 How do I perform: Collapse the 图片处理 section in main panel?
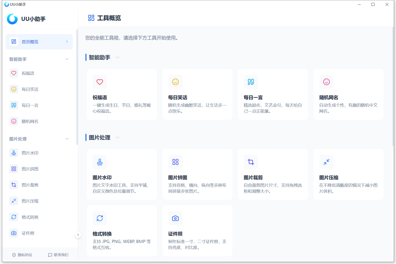click(118, 138)
